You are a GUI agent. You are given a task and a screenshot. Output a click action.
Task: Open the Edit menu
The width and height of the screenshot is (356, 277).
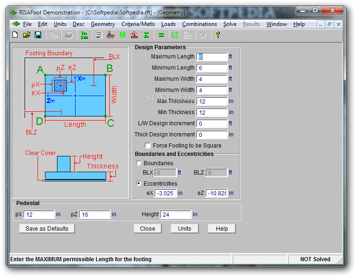pos(43,24)
